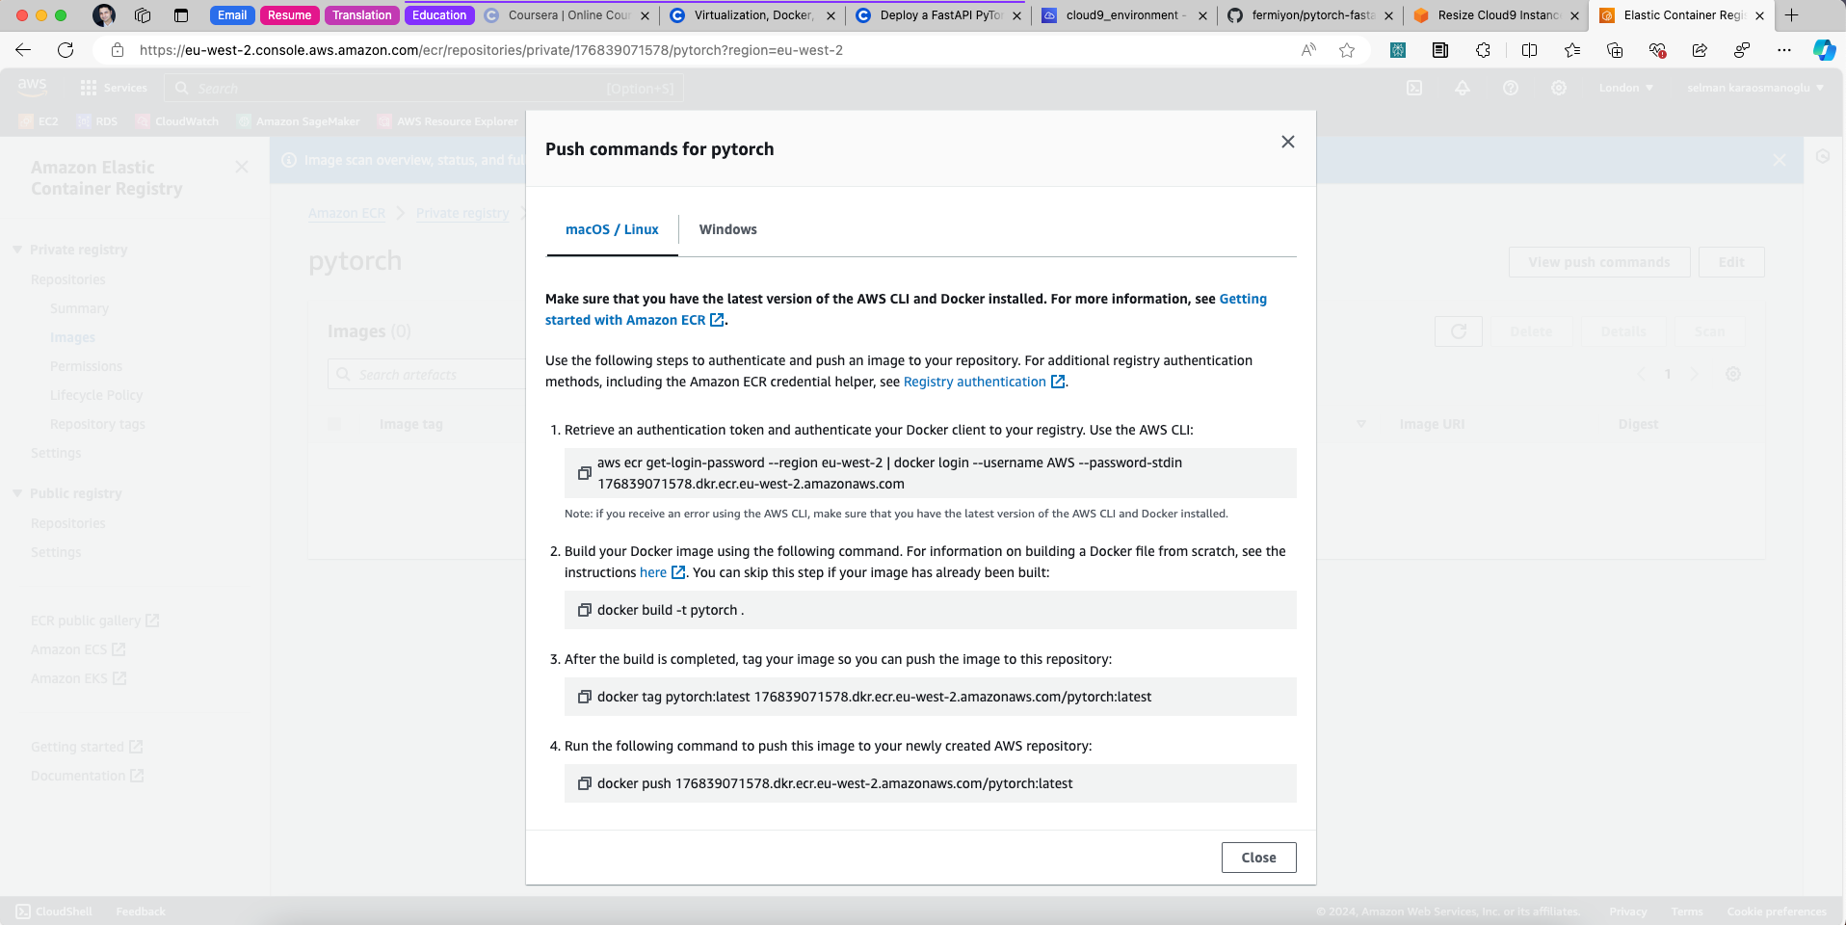Click the AWS console search field
This screenshot has height=925, width=1846.
click(424, 88)
